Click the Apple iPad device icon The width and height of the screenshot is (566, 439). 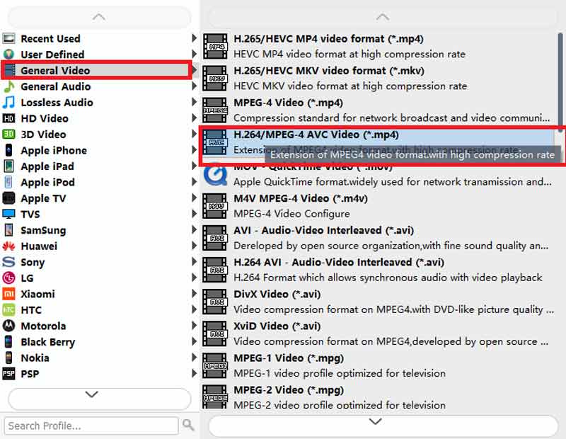[x=8, y=166]
